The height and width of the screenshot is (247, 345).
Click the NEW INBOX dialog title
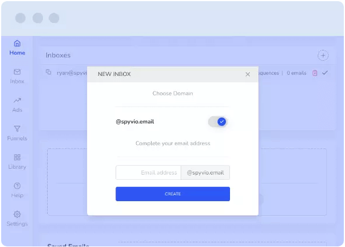[114, 74]
